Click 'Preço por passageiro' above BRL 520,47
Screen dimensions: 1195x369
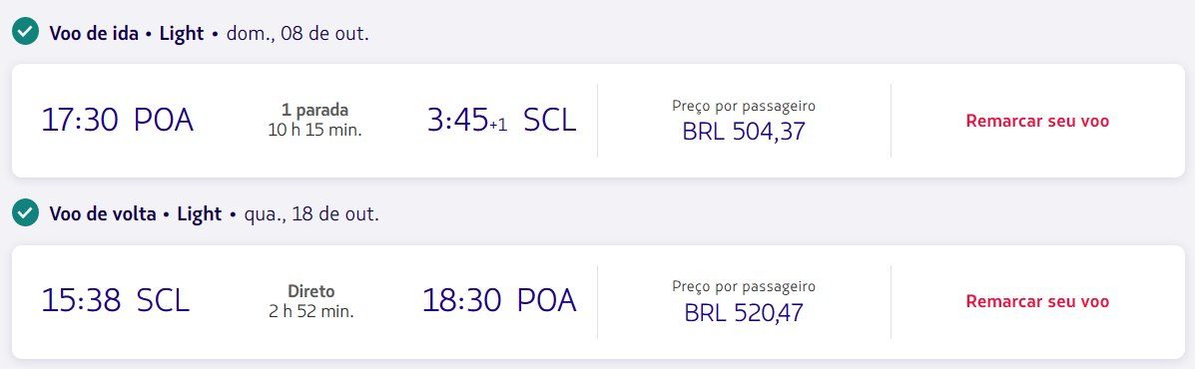[x=744, y=287]
